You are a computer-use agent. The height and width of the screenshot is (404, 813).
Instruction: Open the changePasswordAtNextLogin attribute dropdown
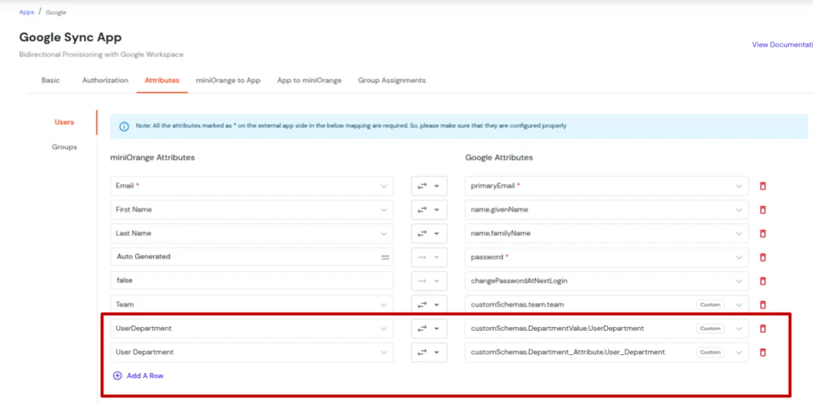tap(607, 281)
